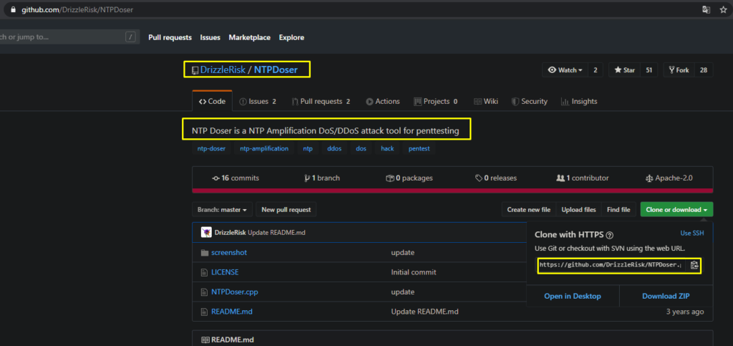
Task: Click Open in Desktop
Action: tap(573, 296)
